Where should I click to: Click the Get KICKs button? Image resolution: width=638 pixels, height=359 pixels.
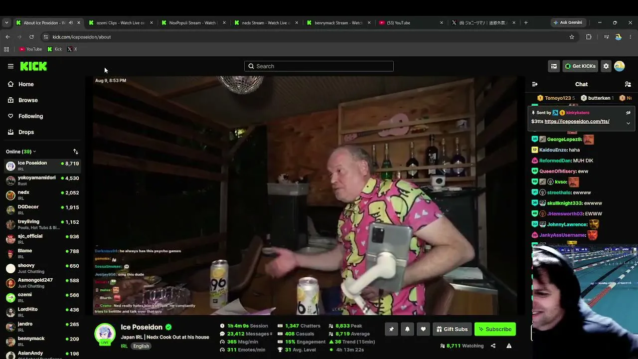point(580,66)
